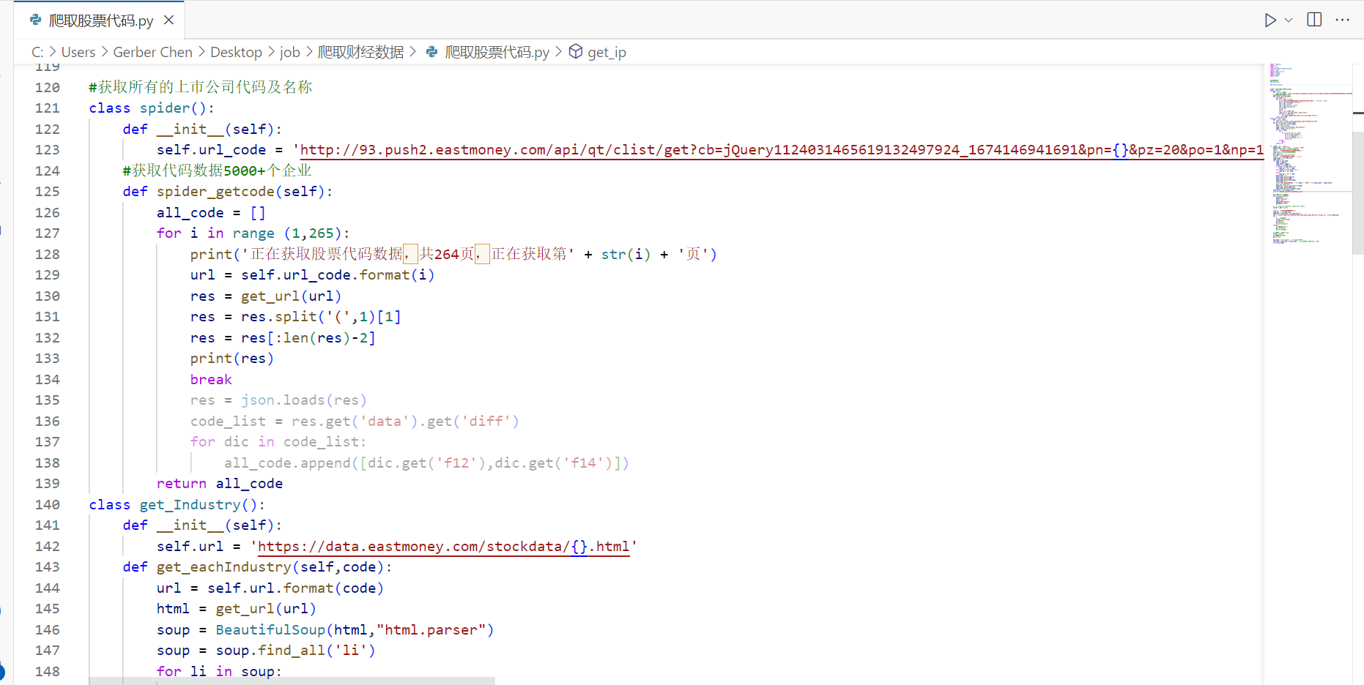Open 爬取财经数据 breadcrumb folder
The height and width of the screenshot is (685, 1364).
(x=360, y=52)
